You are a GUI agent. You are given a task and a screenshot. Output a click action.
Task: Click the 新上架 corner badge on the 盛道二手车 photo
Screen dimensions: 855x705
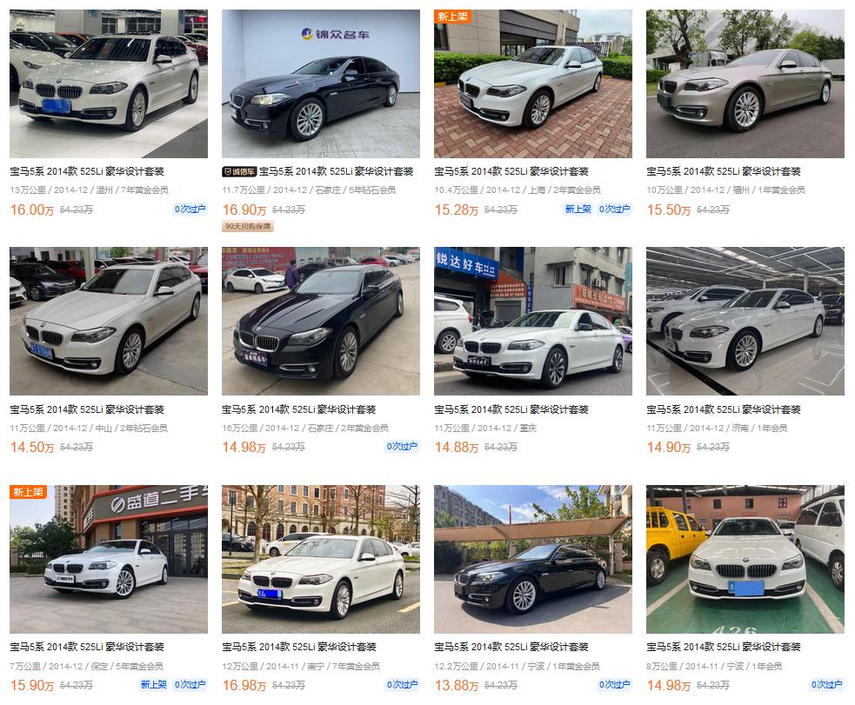coord(29,492)
